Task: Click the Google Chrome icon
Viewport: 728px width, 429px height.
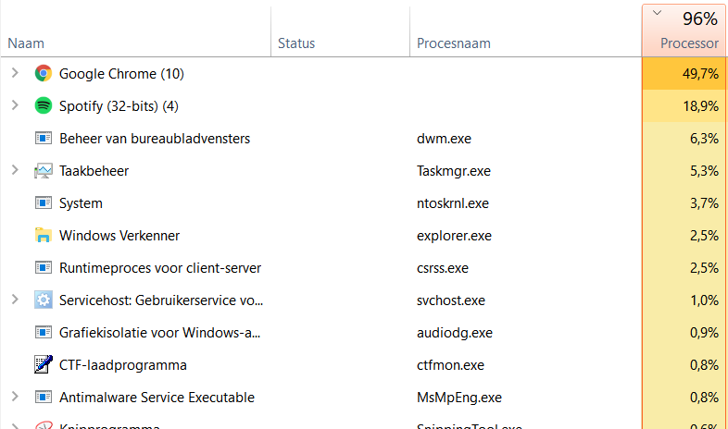Action: pos(43,74)
